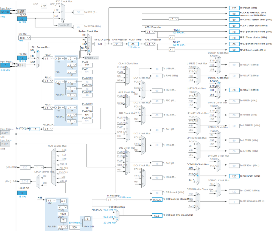
Task: Click the APB2 peripheral clocks value field
Action: [234, 44]
